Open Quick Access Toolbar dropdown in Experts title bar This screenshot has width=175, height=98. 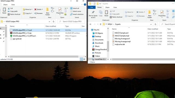100,4
